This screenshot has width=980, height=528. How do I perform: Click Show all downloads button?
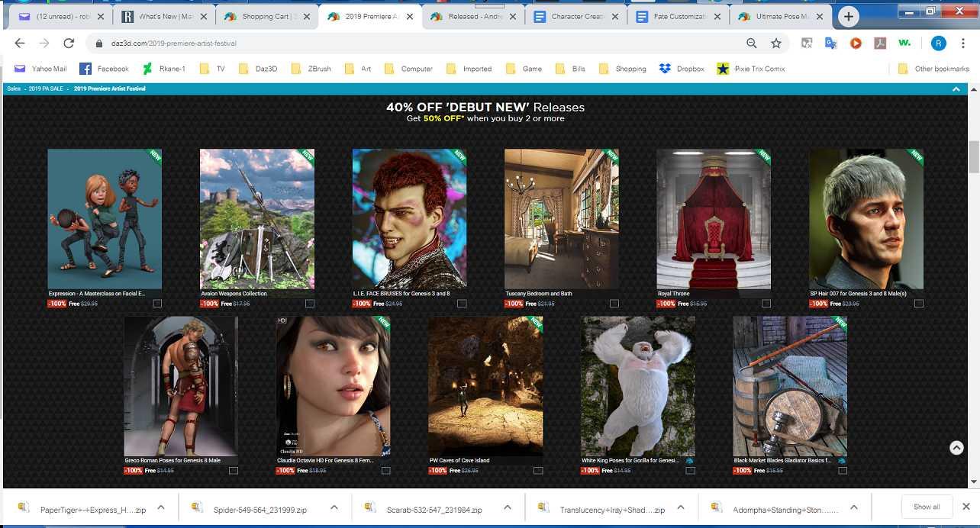pos(927,507)
